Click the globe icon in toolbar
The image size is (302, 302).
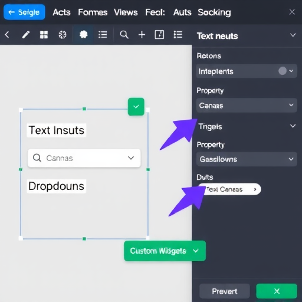tap(63, 35)
